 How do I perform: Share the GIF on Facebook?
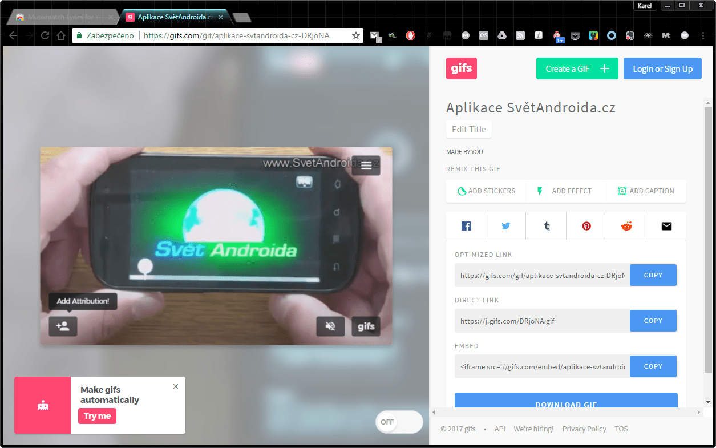click(x=466, y=226)
